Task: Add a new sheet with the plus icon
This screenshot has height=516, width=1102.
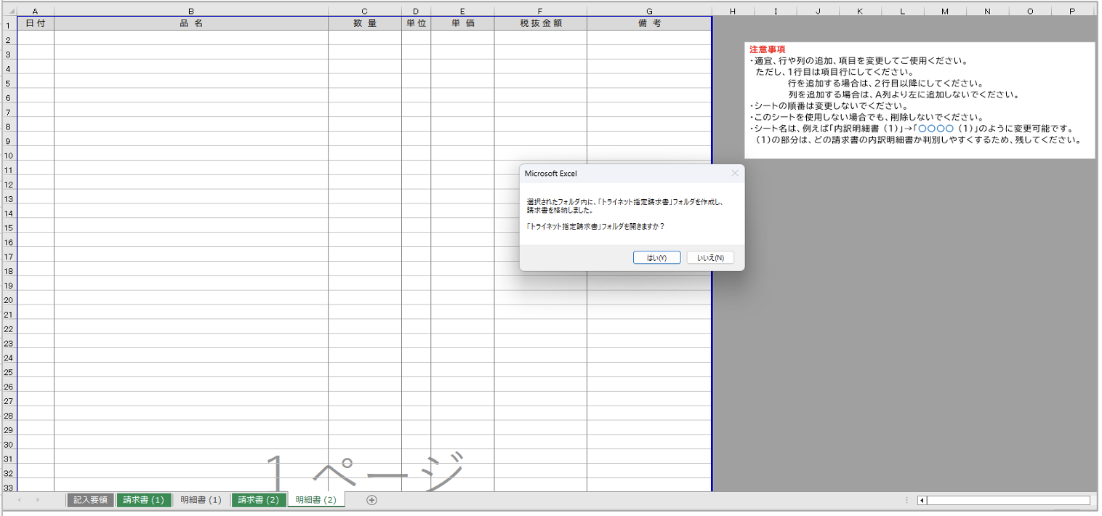Action: pyautogui.click(x=371, y=500)
